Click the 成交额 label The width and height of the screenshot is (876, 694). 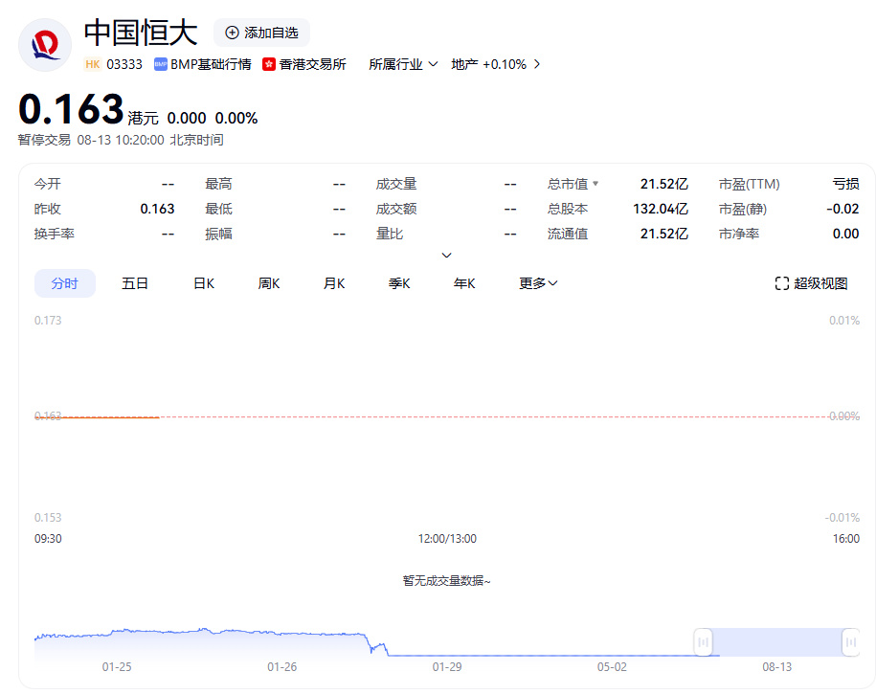coord(396,209)
